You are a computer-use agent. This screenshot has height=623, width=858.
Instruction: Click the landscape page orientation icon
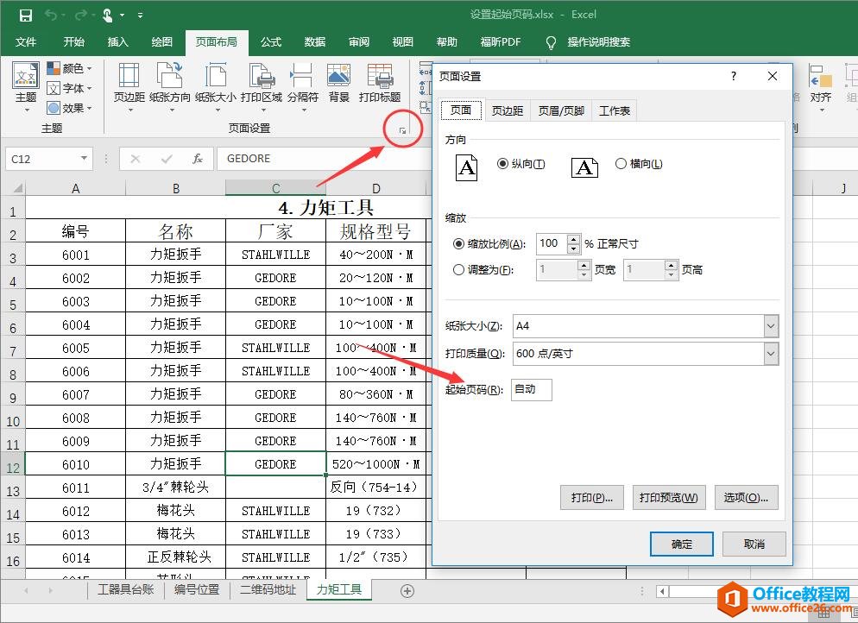(584, 167)
